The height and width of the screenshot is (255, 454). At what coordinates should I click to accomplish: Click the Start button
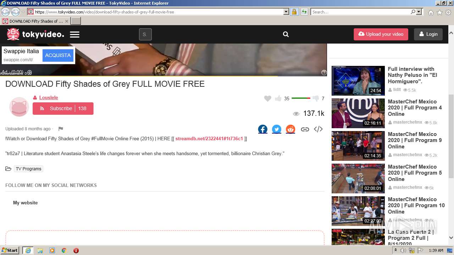pyautogui.click(x=10, y=250)
